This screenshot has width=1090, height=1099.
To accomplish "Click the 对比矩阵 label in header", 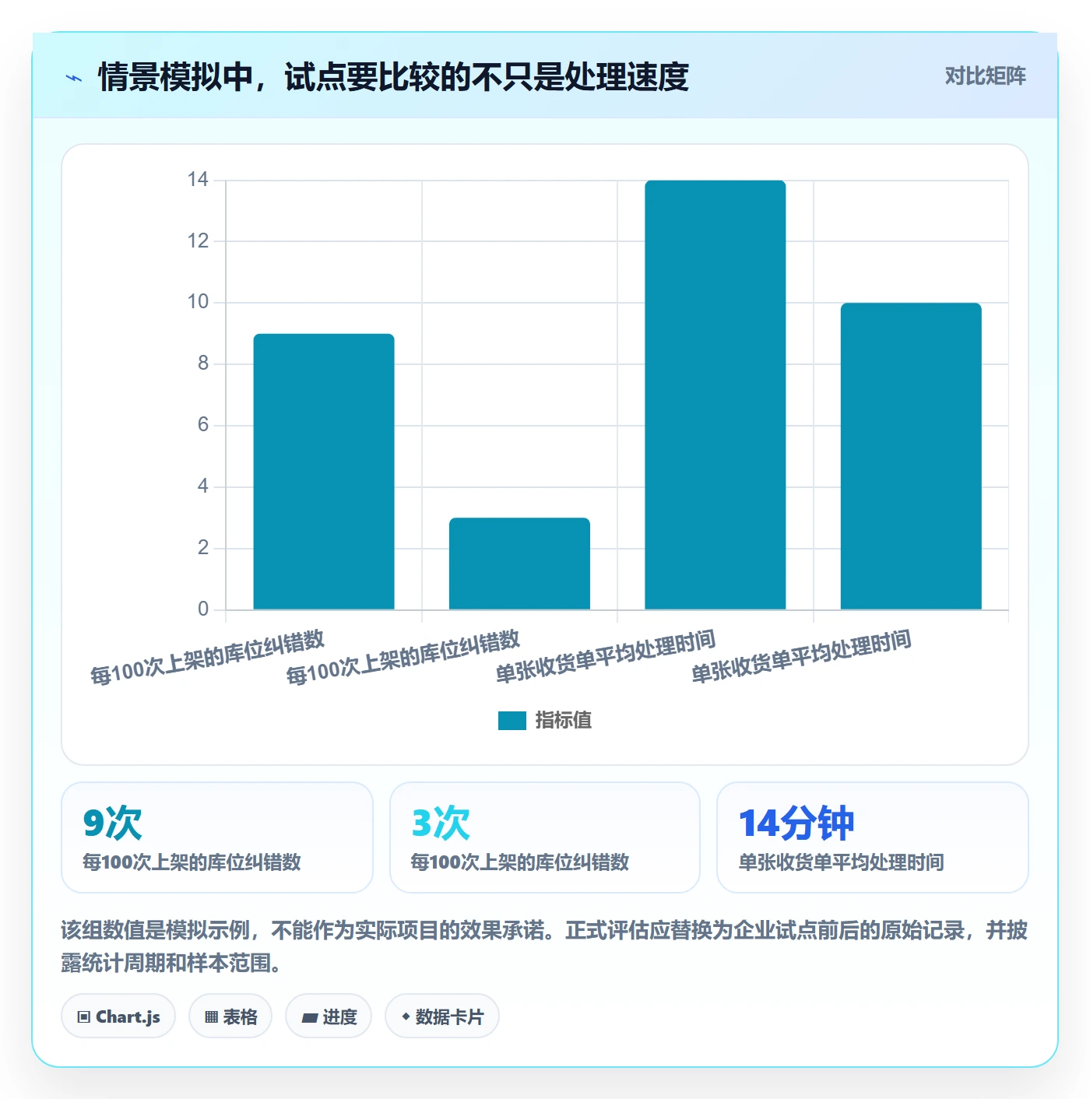I will (985, 76).
